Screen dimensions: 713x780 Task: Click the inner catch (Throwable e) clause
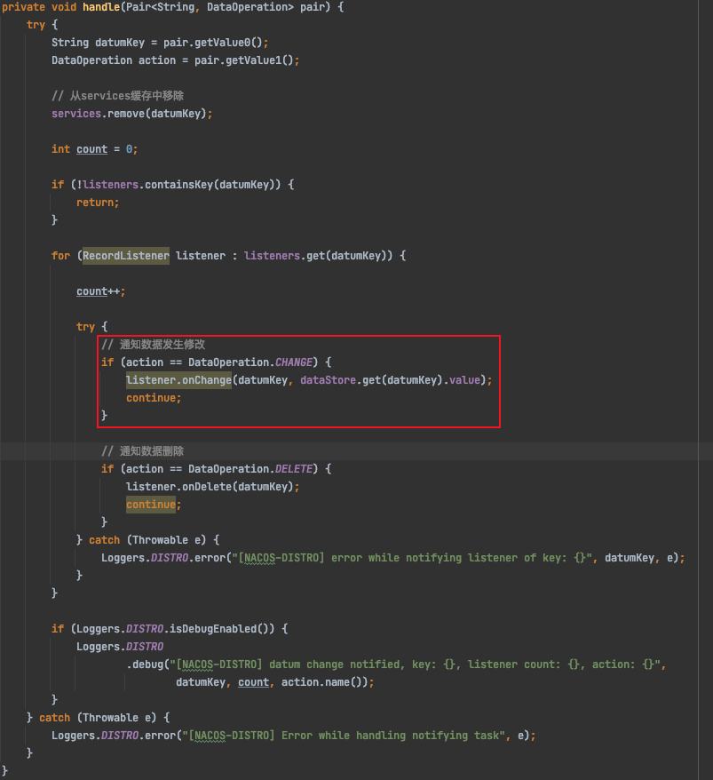pyautogui.click(x=147, y=540)
